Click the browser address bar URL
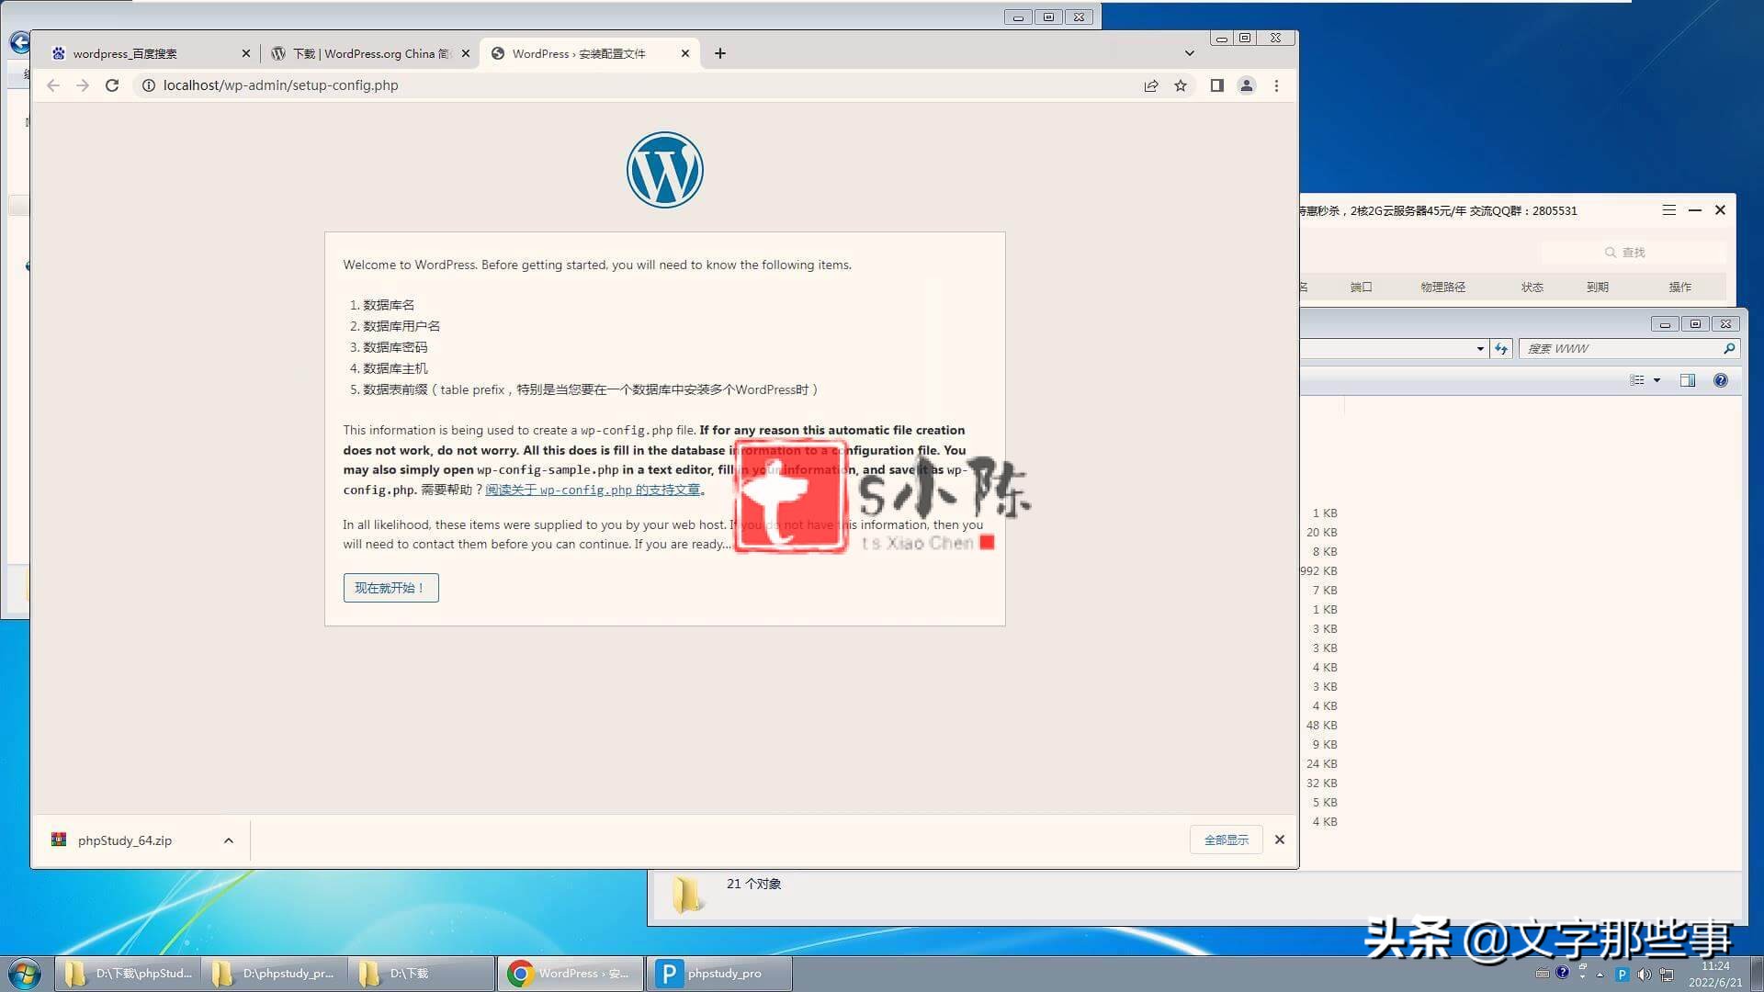This screenshot has height=992, width=1764. click(x=280, y=85)
